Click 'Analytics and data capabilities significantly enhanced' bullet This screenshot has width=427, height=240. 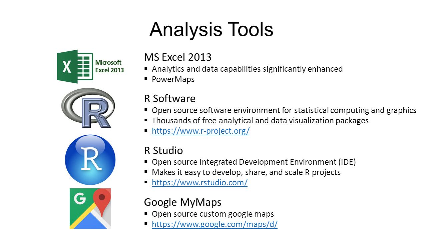247,69
